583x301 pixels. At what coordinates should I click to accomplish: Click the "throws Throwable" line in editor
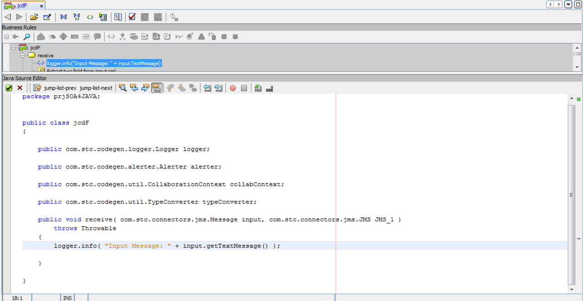tap(85, 229)
